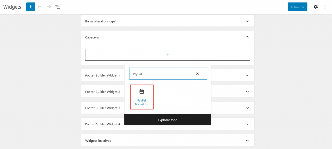This screenshot has width=332, height=149.
Task: Expand the Footer Builder Widget 3 chevron
Action: coord(247,108)
